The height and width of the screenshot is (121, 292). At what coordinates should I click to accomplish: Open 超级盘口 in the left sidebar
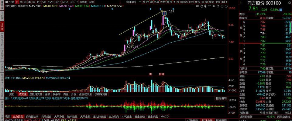pyautogui.click(x=2, y=106)
